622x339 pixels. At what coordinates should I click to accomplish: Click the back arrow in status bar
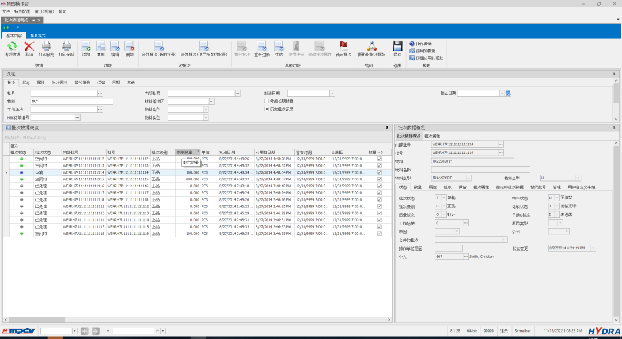coord(85,331)
